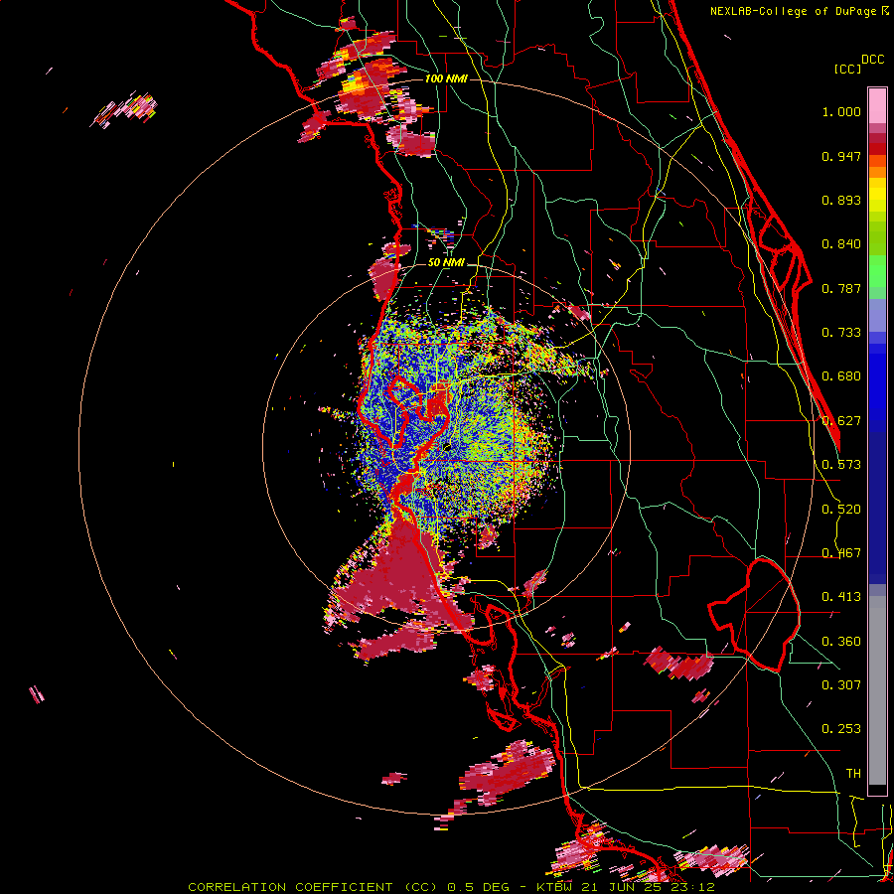894x894 pixels.
Task: Select the 0.840 scale value
Action: click(841, 244)
